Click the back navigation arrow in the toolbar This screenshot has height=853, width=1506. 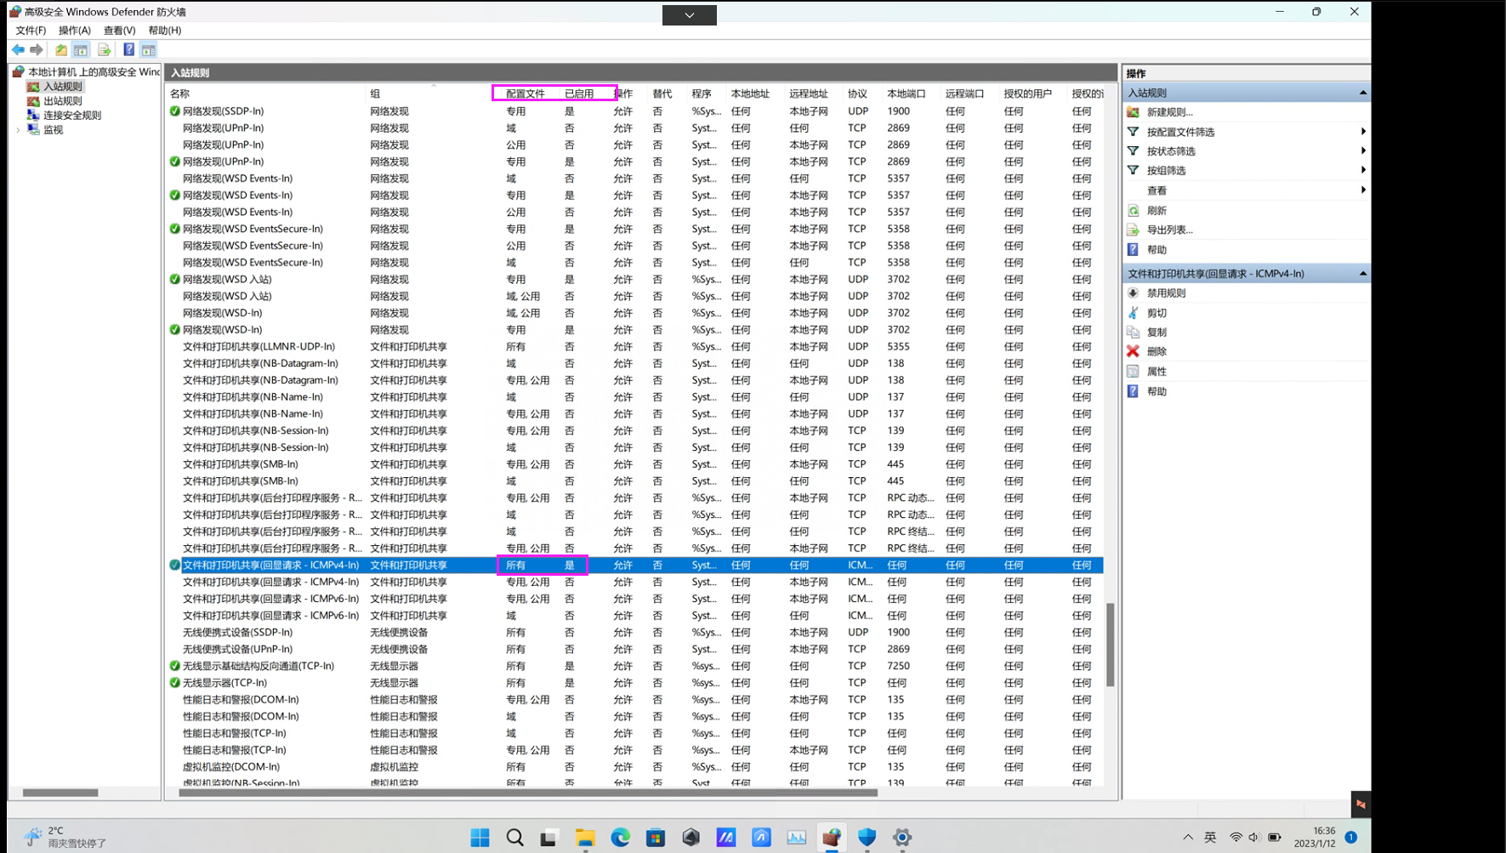(18, 49)
